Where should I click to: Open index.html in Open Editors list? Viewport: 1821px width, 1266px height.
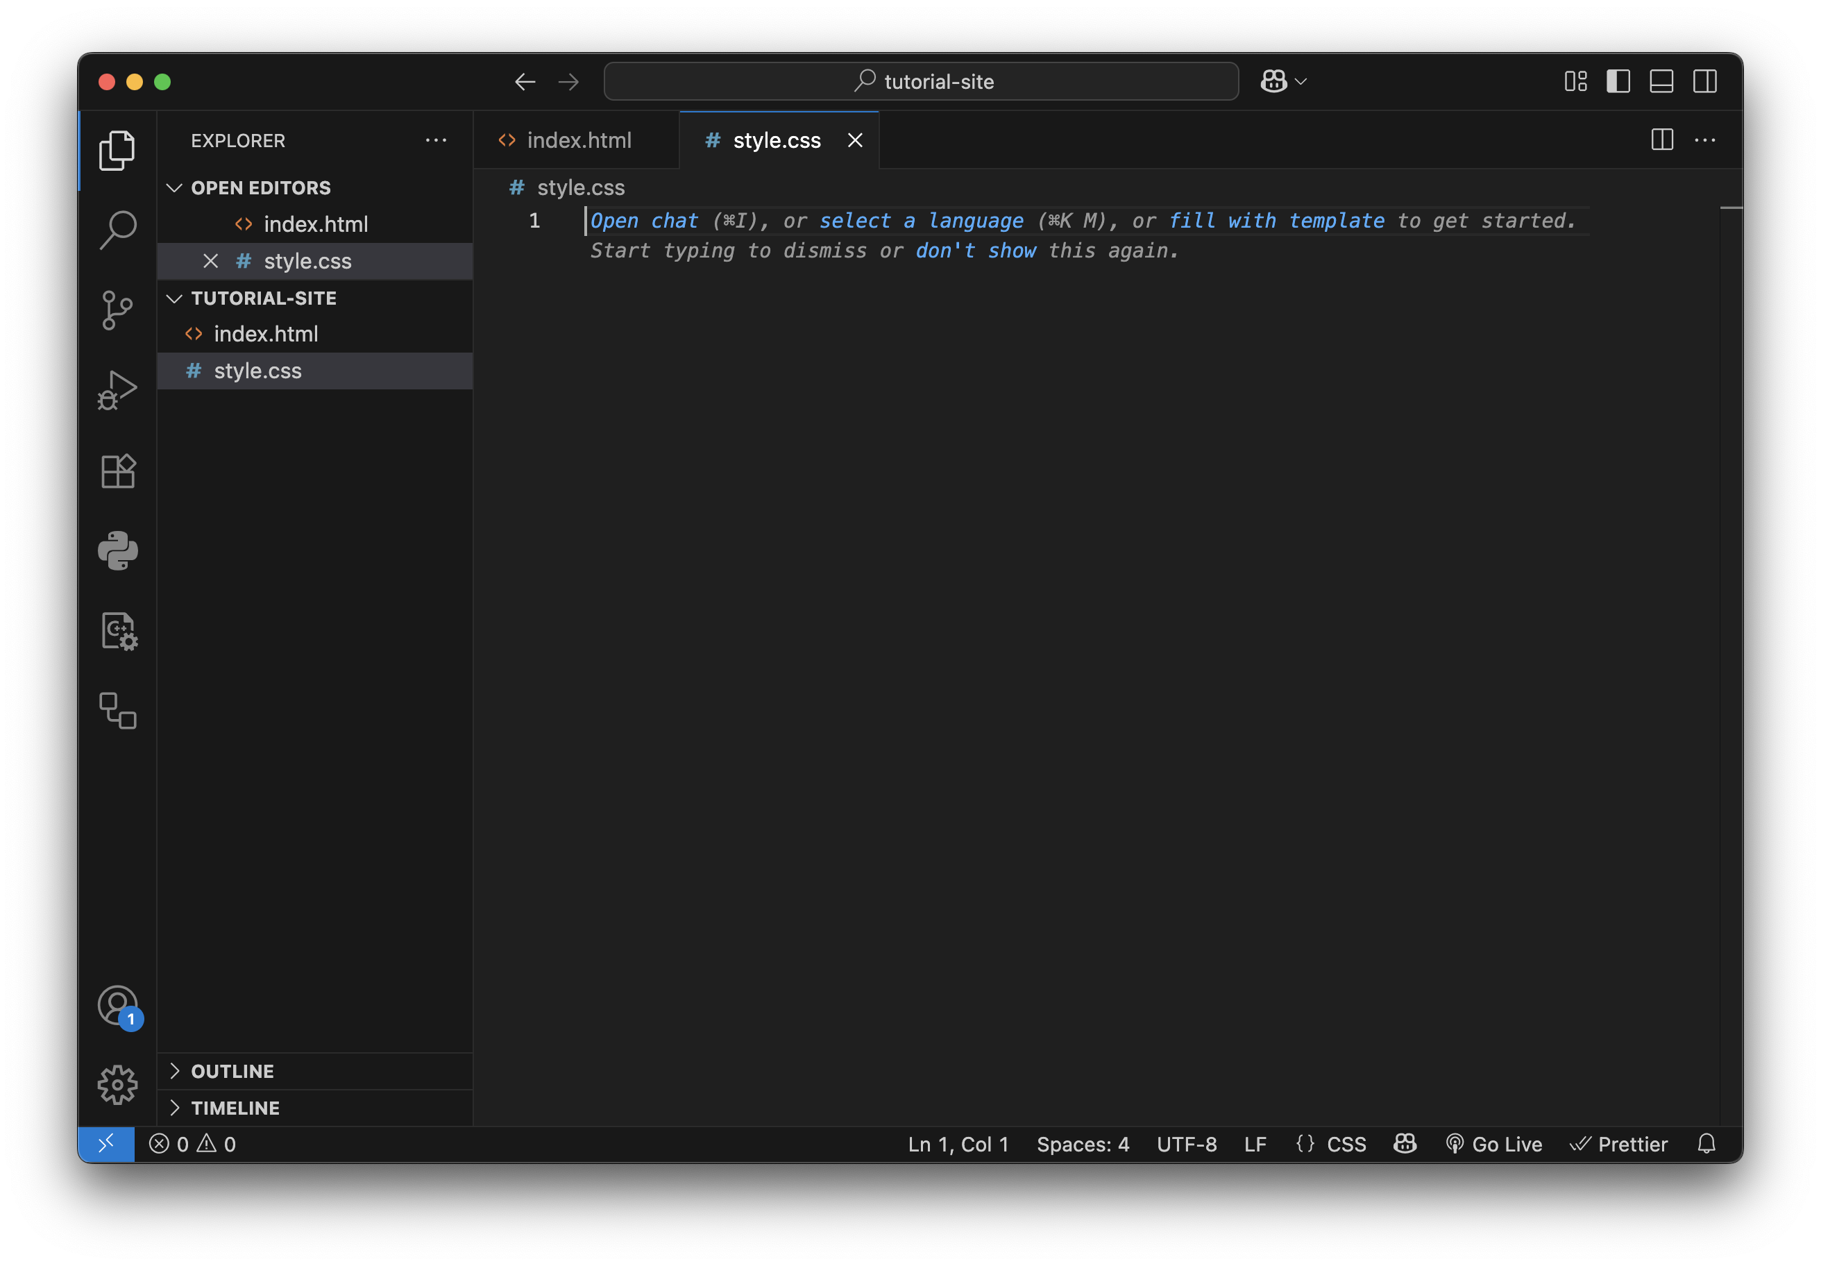pyautogui.click(x=315, y=224)
